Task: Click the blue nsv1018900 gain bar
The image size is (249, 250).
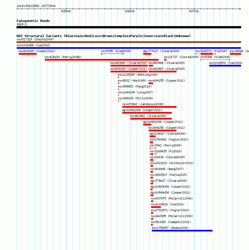Action: click(x=225, y=66)
